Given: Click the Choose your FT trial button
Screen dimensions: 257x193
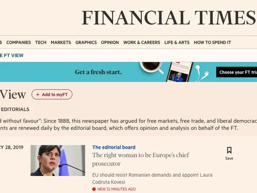Looking at the screenshot, I should point(236,72).
